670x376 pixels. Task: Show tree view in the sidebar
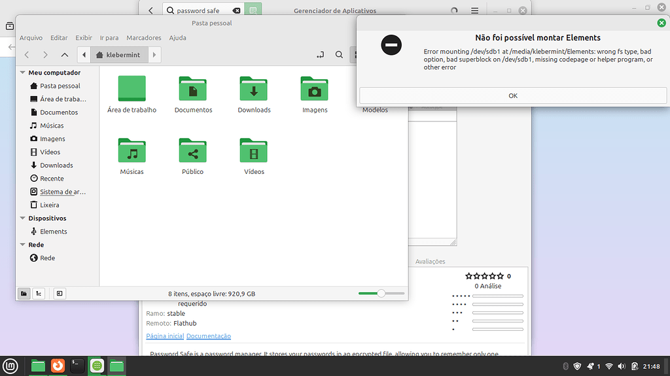[39, 294]
